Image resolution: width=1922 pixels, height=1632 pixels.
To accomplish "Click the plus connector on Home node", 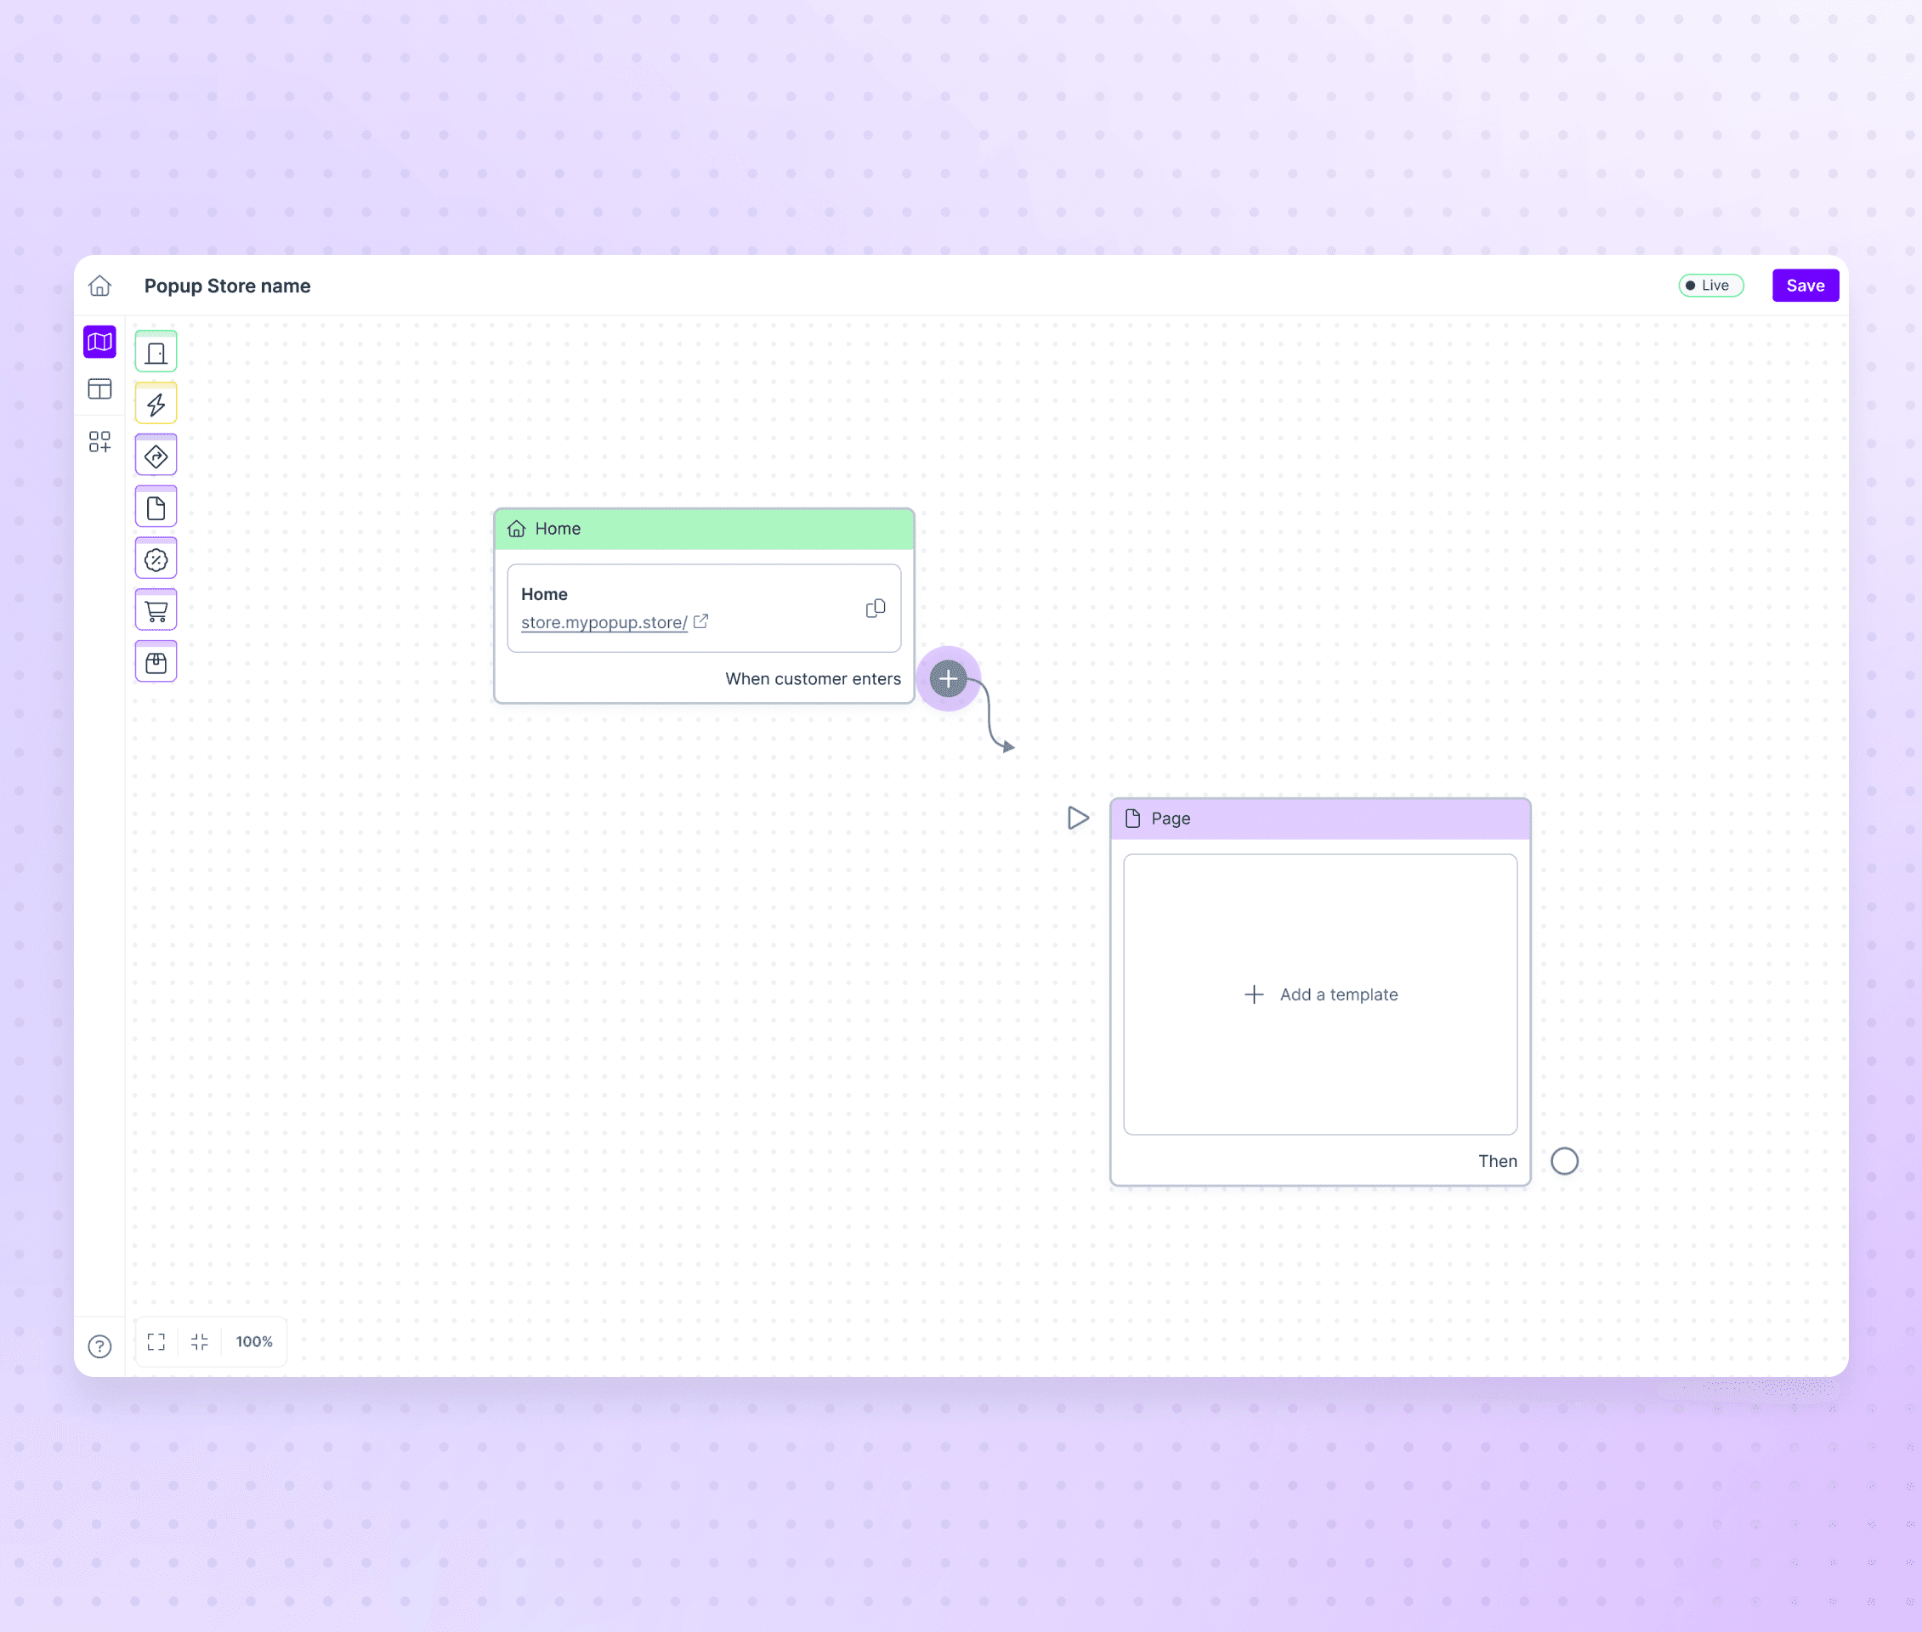I will (x=948, y=679).
